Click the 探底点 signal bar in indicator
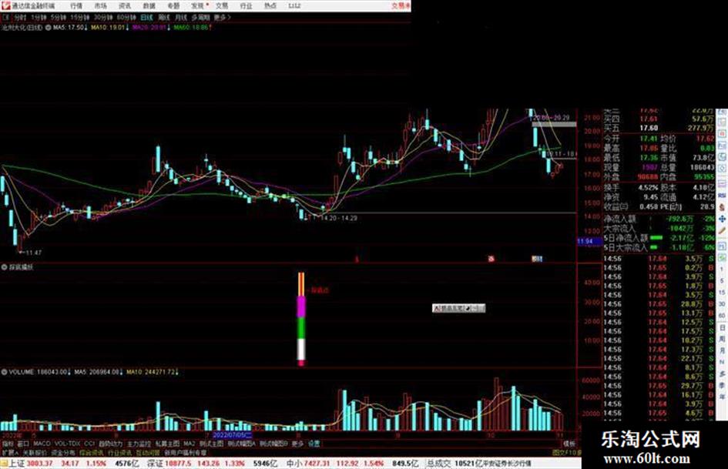 (x=301, y=319)
